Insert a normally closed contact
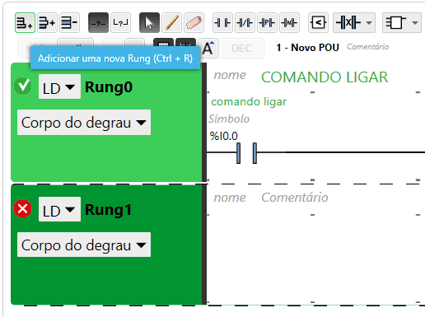The image size is (425, 317). coord(245,22)
